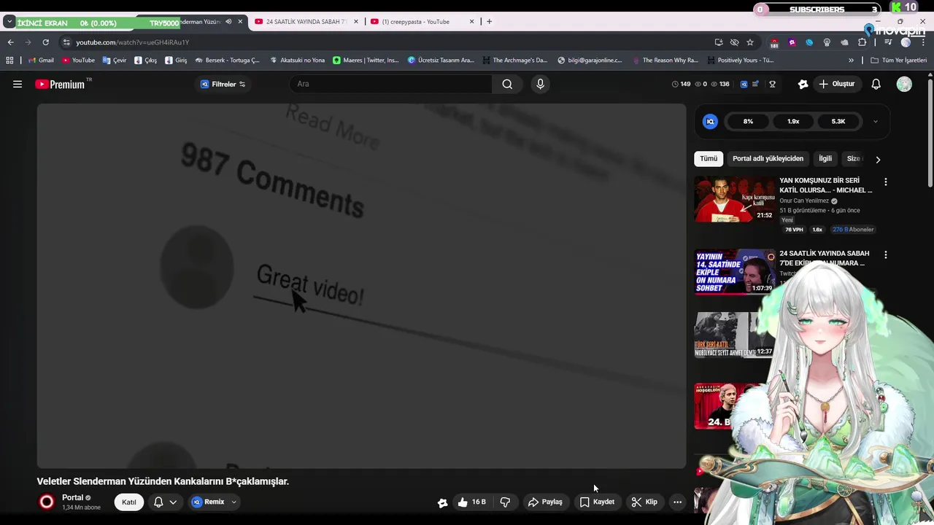Open options for 24 SAATLİK YAYINDA video

(x=886, y=255)
